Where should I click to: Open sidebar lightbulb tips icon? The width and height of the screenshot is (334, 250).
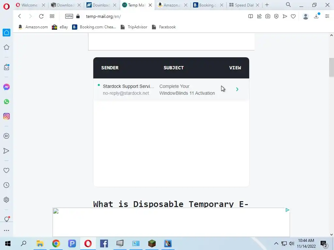tap(7, 219)
